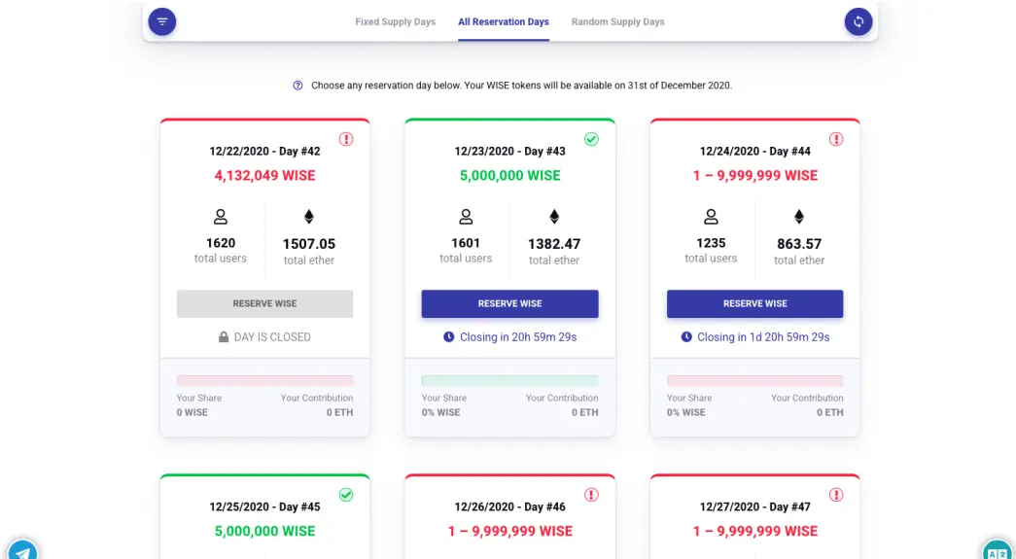Click the Day #42 total users icon
Screen dimensions: 1016x559
(221, 217)
